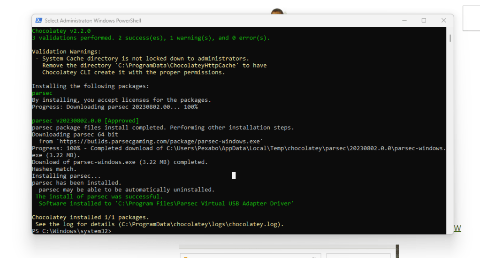This screenshot has height=258, width=480.
Task: Click the white selection block cursor in console
Action: tap(234, 175)
